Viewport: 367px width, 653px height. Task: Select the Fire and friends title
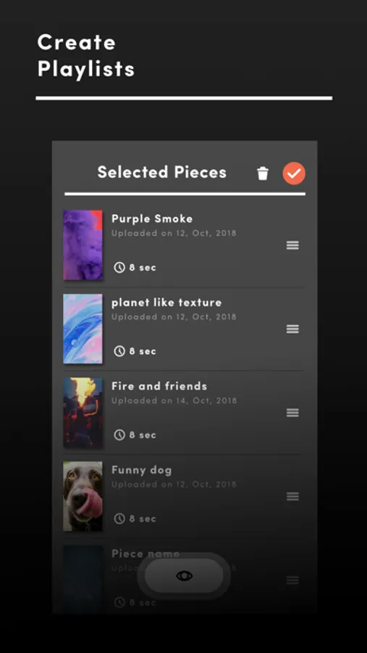[159, 386]
